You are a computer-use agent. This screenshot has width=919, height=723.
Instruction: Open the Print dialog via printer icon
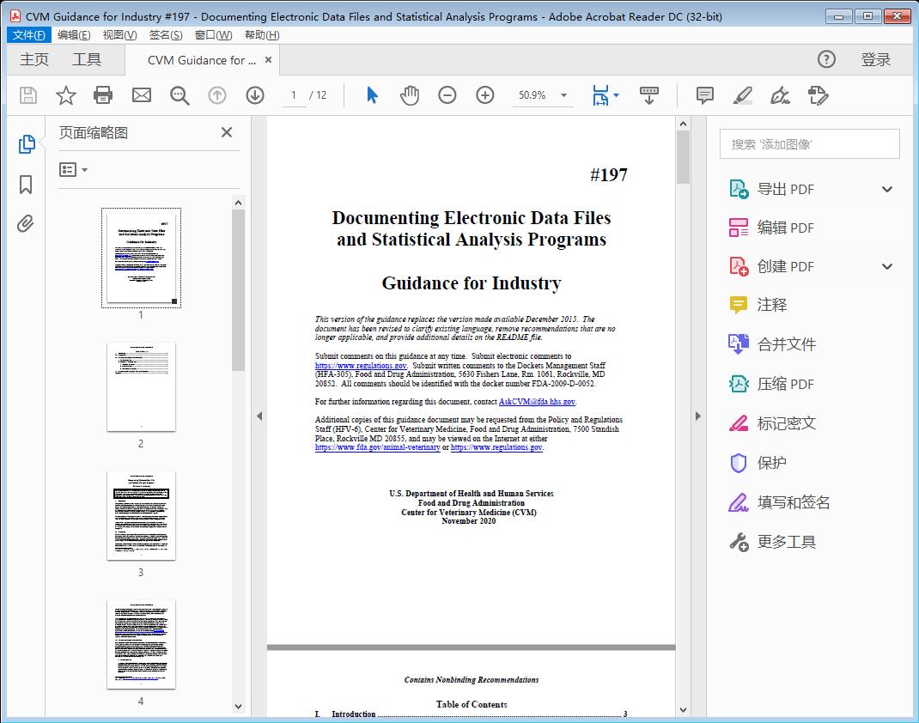click(x=103, y=95)
